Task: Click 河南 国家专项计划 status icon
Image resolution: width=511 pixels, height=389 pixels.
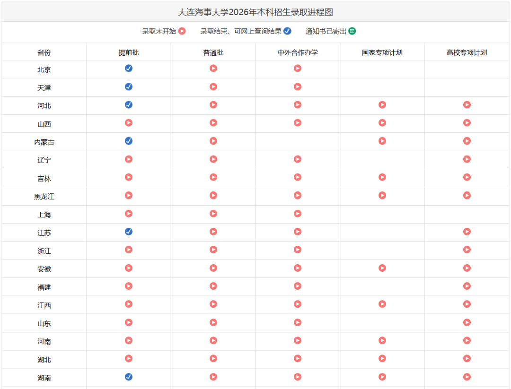Action: [x=382, y=340]
